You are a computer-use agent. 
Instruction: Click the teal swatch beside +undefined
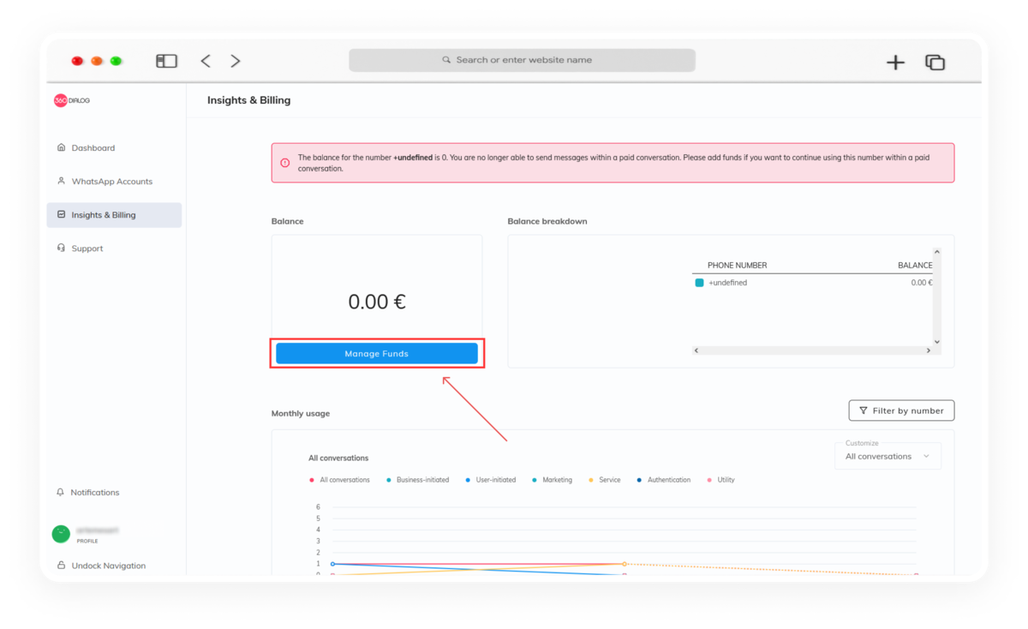[699, 283]
